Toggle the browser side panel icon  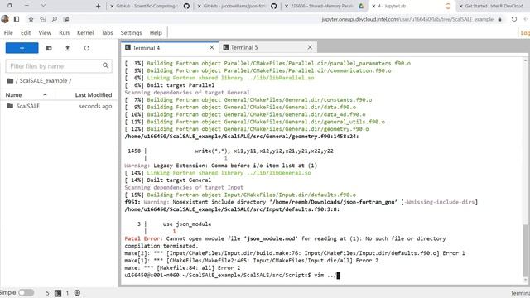tap(17, 19)
